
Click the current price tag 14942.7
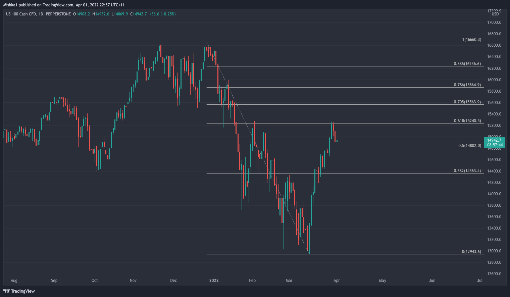pos(494,140)
